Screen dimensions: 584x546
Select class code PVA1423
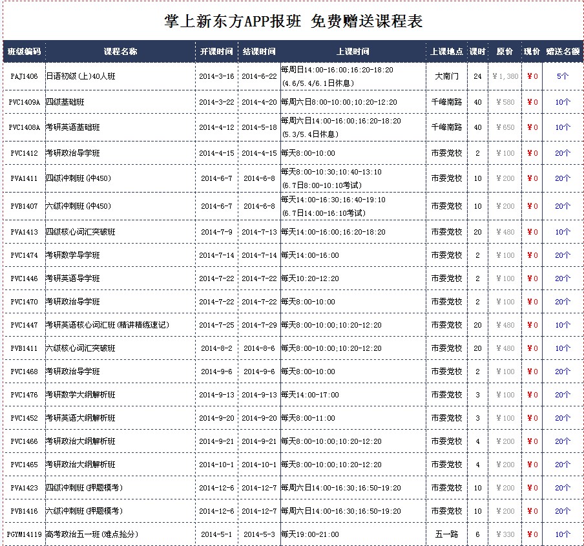[24, 488]
